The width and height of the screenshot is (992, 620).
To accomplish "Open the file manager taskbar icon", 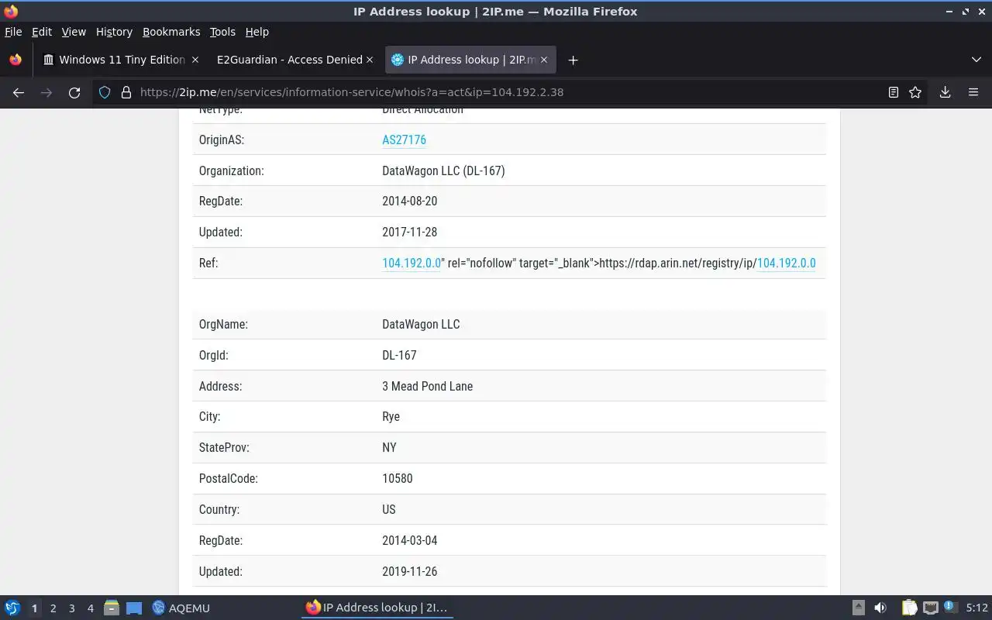I will pos(112,608).
